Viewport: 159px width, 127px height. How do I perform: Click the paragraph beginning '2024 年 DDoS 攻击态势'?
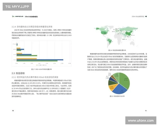pos(42,34)
